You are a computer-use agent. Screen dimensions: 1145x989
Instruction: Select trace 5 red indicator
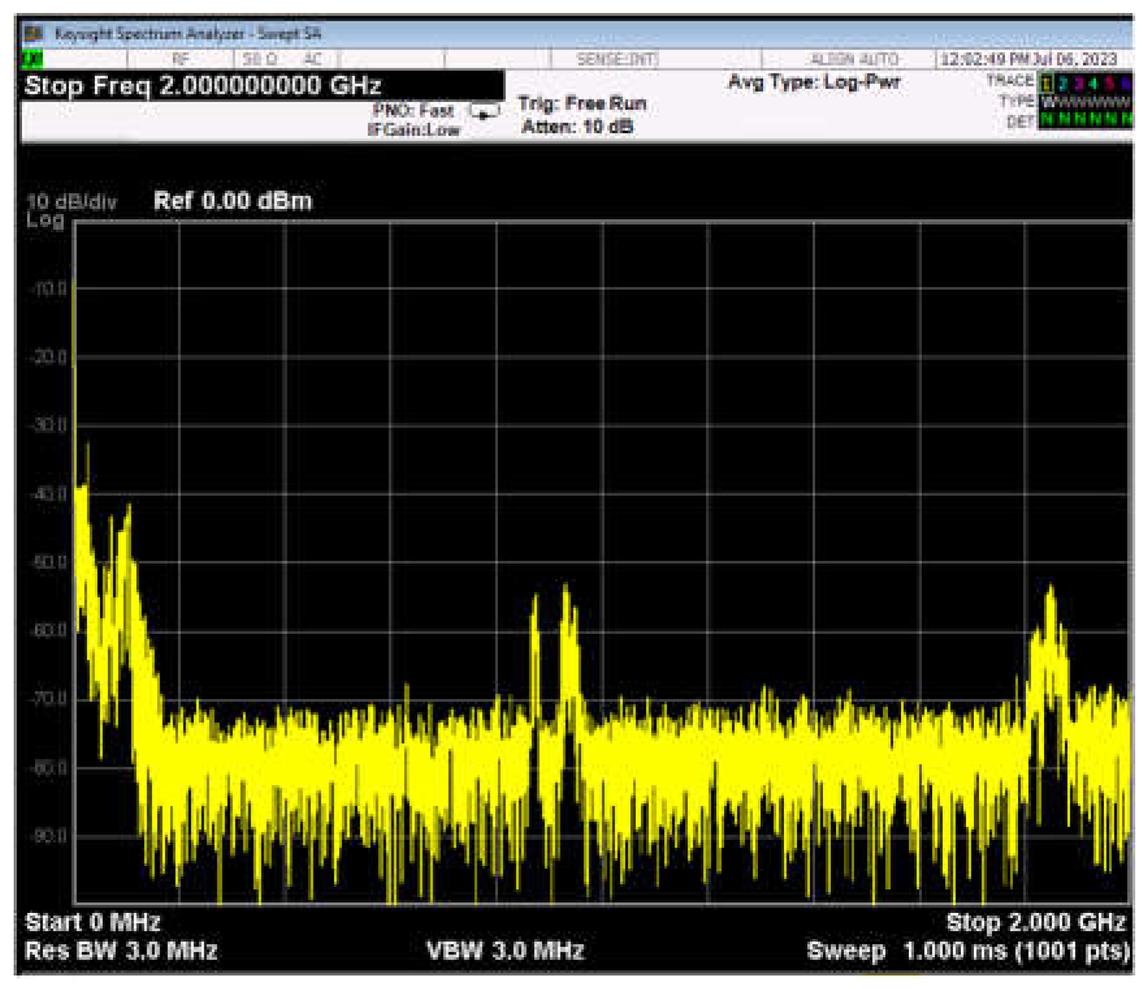pyautogui.click(x=1110, y=83)
